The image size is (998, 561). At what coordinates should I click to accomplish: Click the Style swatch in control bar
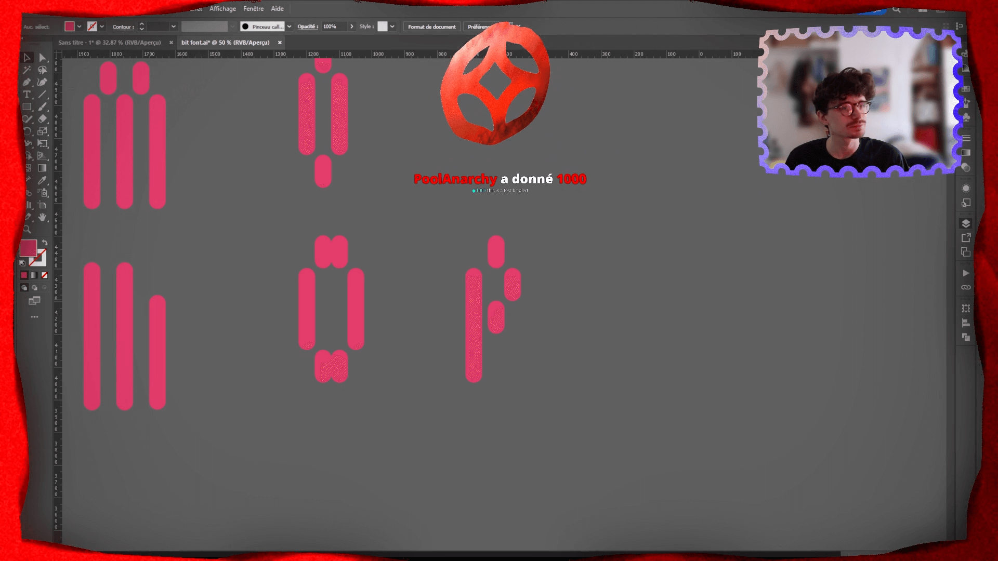(x=383, y=26)
